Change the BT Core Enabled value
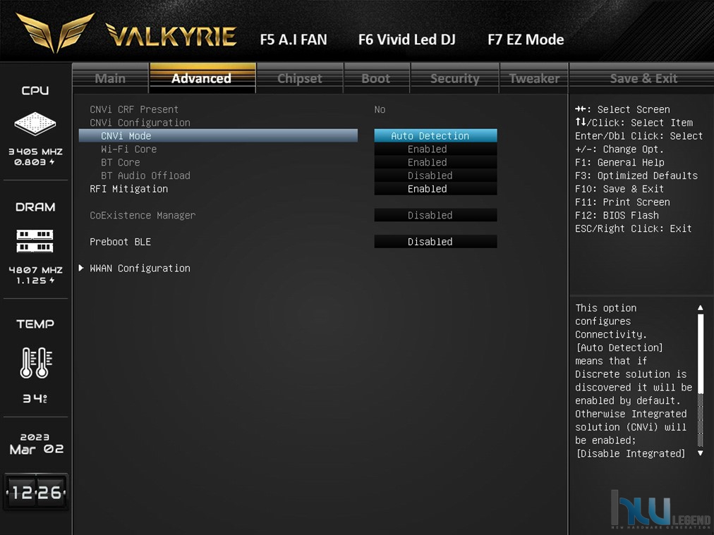 coord(435,162)
